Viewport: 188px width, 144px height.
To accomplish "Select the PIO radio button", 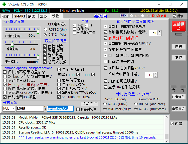I will pyautogui.click(x=142, y=16).
